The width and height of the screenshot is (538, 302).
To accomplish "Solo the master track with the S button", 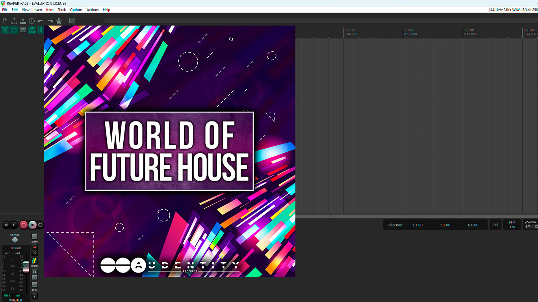I will [x=35, y=253].
